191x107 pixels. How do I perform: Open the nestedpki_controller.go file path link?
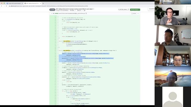[72, 13]
